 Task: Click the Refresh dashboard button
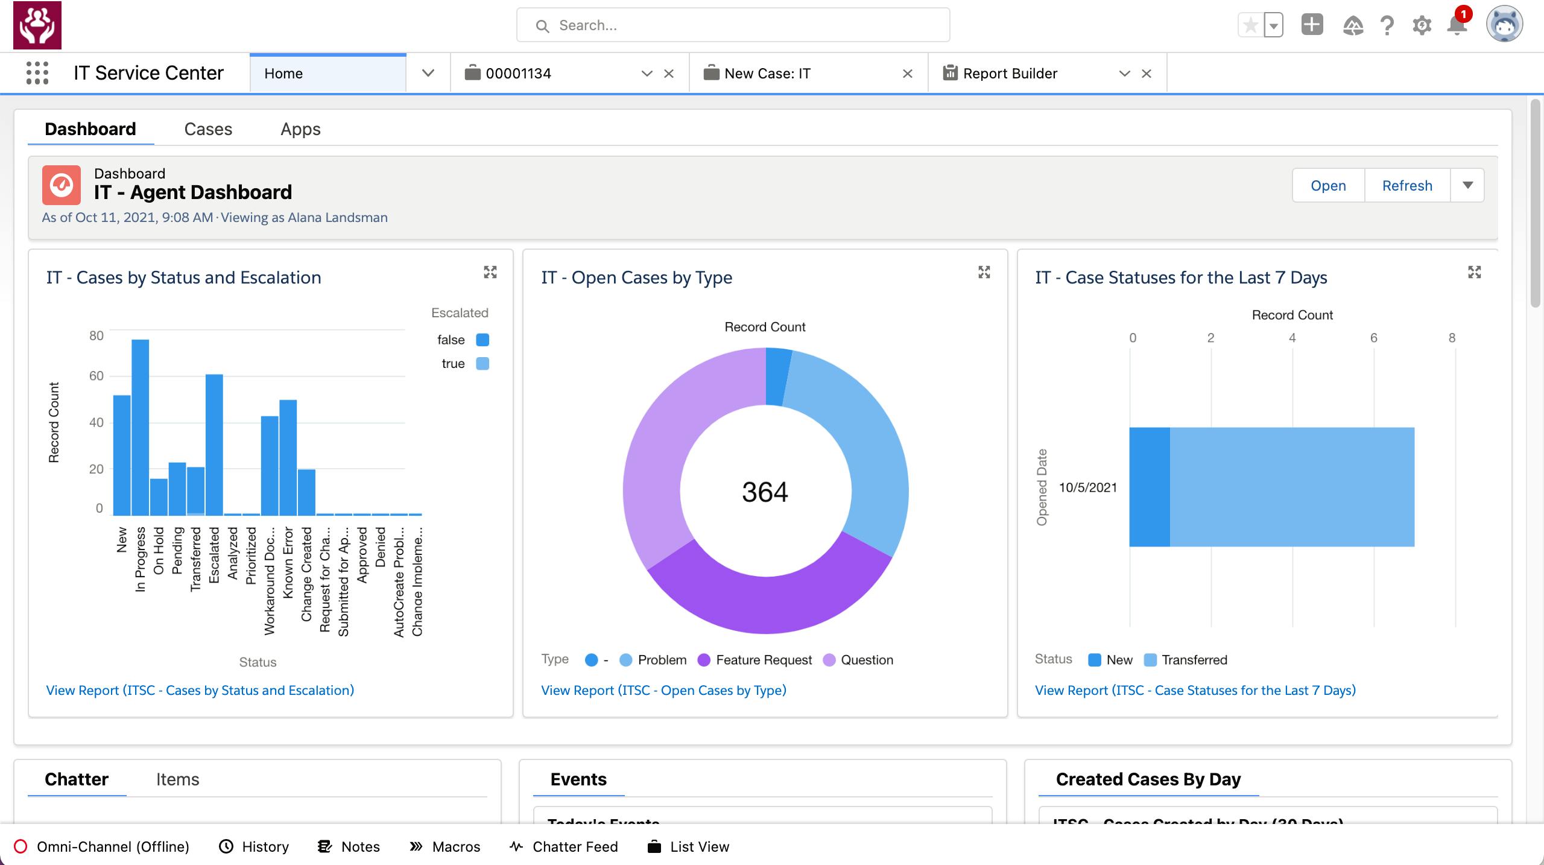click(1406, 185)
